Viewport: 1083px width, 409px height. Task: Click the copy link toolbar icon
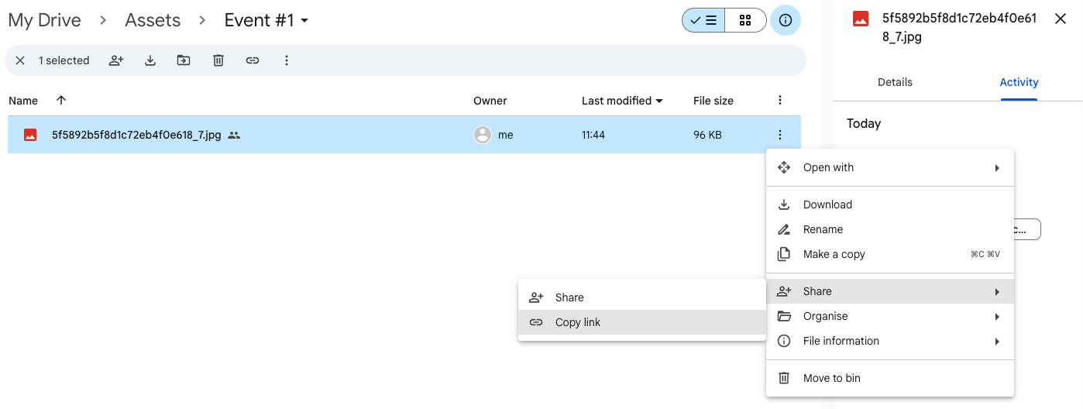coord(253,60)
